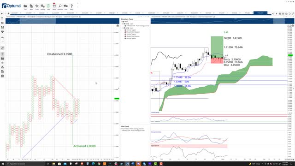The width and height of the screenshot is (295, 166).
Task: Click the next tab arrow in tab bar
Action: [277, 13]
